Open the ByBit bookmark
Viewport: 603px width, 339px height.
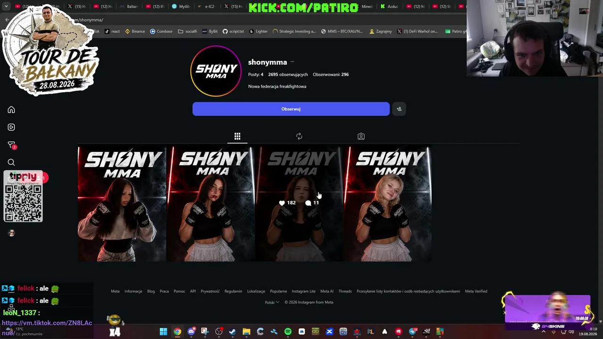pos(210,32)
